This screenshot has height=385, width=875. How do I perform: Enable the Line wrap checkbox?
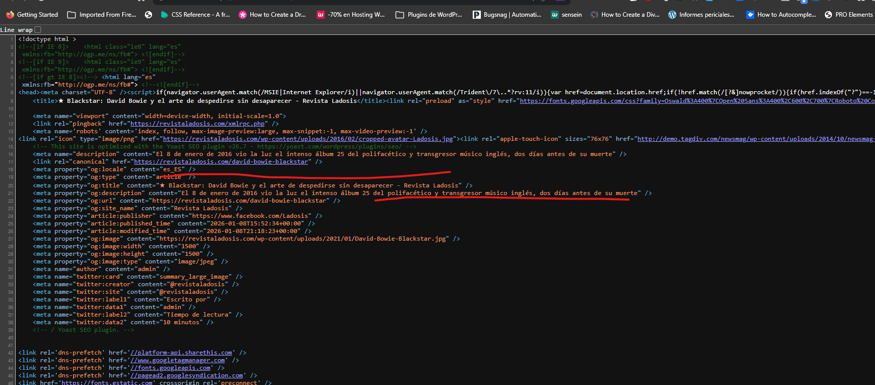click(37, 30)
